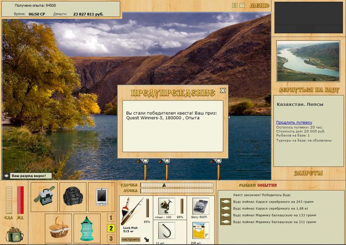
Task: Click the river location thumbnail
Action: 308,61
